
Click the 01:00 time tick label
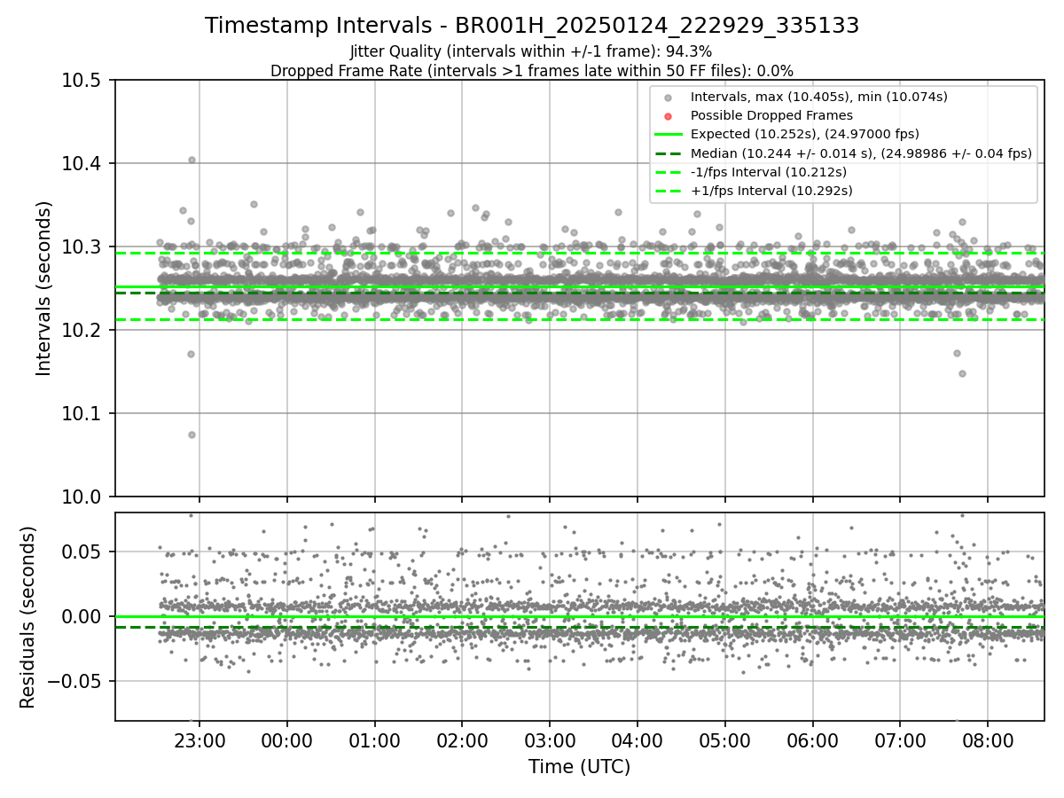(x=374, y=740)
